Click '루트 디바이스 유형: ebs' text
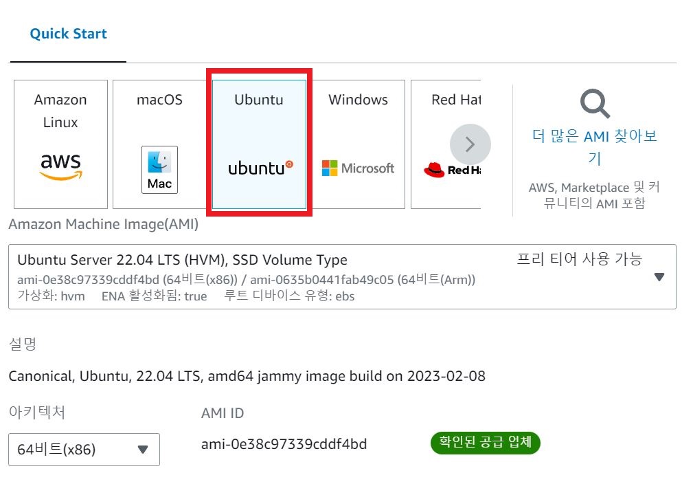693x484 pixels. (289, 296)
